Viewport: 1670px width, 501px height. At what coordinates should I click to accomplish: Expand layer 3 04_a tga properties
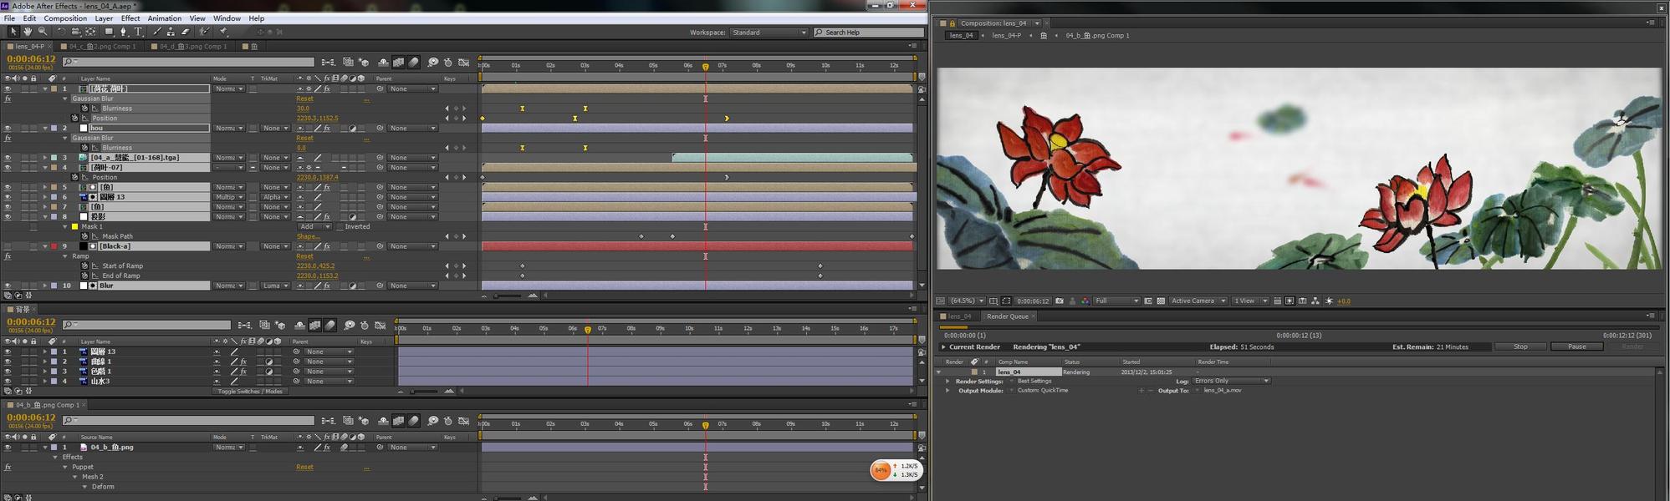[45, 157]
